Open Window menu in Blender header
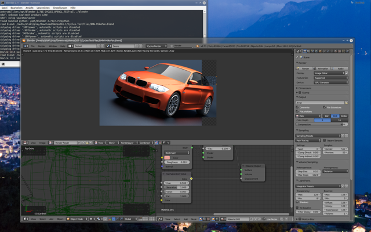 click(x=53, y=46)
